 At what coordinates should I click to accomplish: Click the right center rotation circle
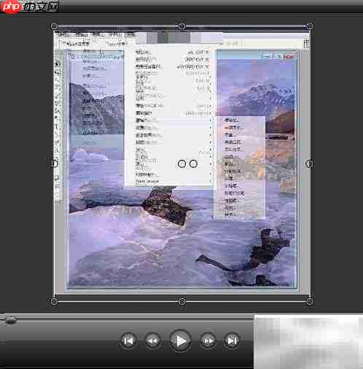(x=193, y=164)
